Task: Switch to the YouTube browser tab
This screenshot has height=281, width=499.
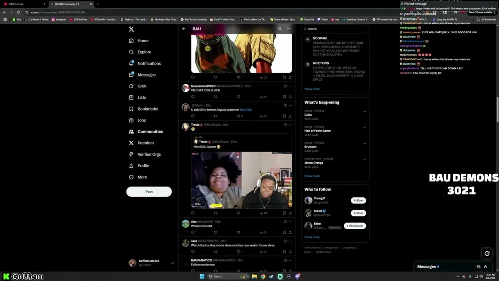Action: (23, 4)
